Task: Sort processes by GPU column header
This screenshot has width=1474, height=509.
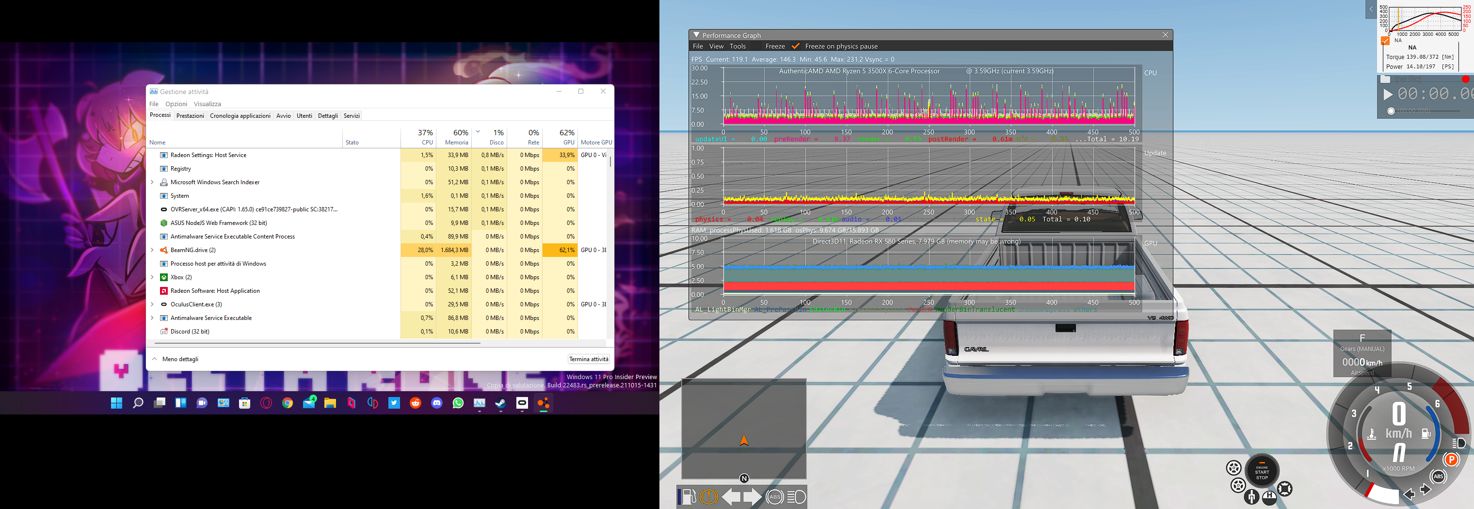Action: (x=560, y=137)
